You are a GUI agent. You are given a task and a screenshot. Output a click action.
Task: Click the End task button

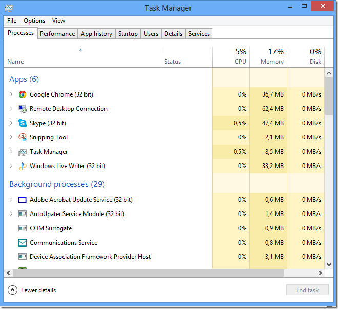pyautogui.click(x=307, y=290)
